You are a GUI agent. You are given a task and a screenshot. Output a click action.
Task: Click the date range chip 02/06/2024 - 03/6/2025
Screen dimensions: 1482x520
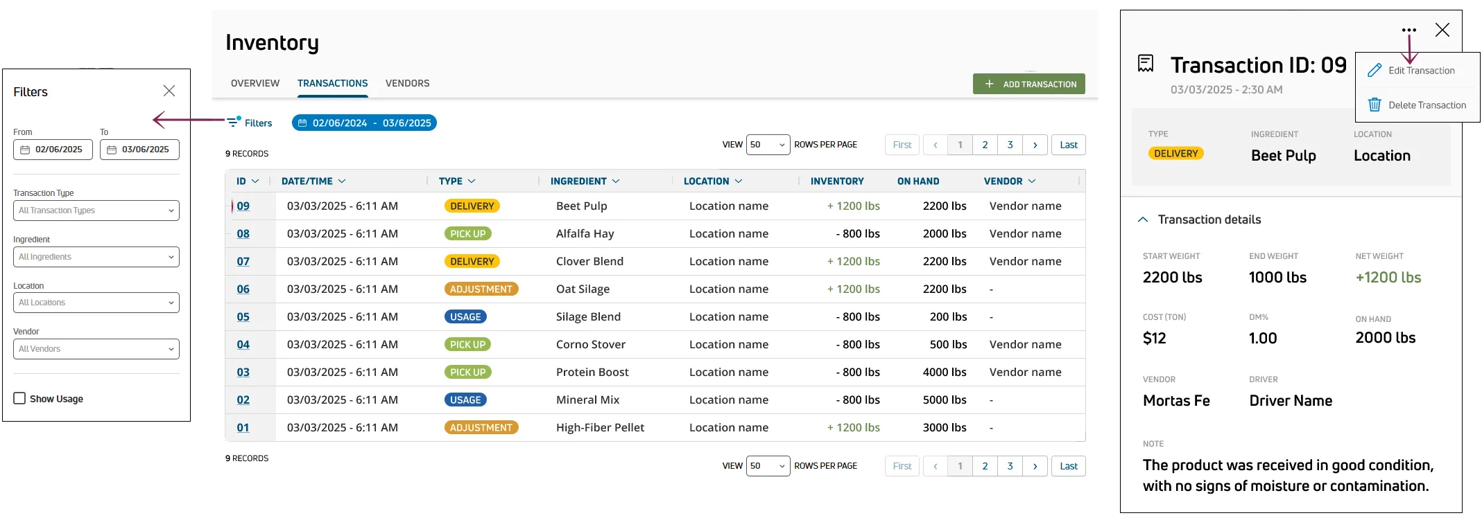click(364, 123)
